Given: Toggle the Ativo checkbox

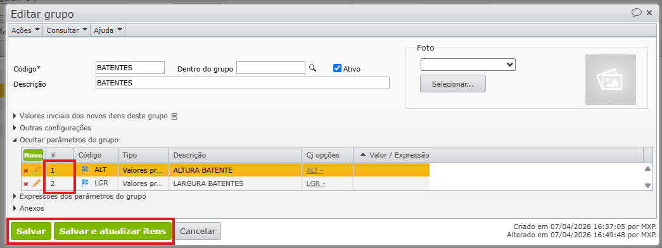Looking at the screenshot, I should point(337,68).
